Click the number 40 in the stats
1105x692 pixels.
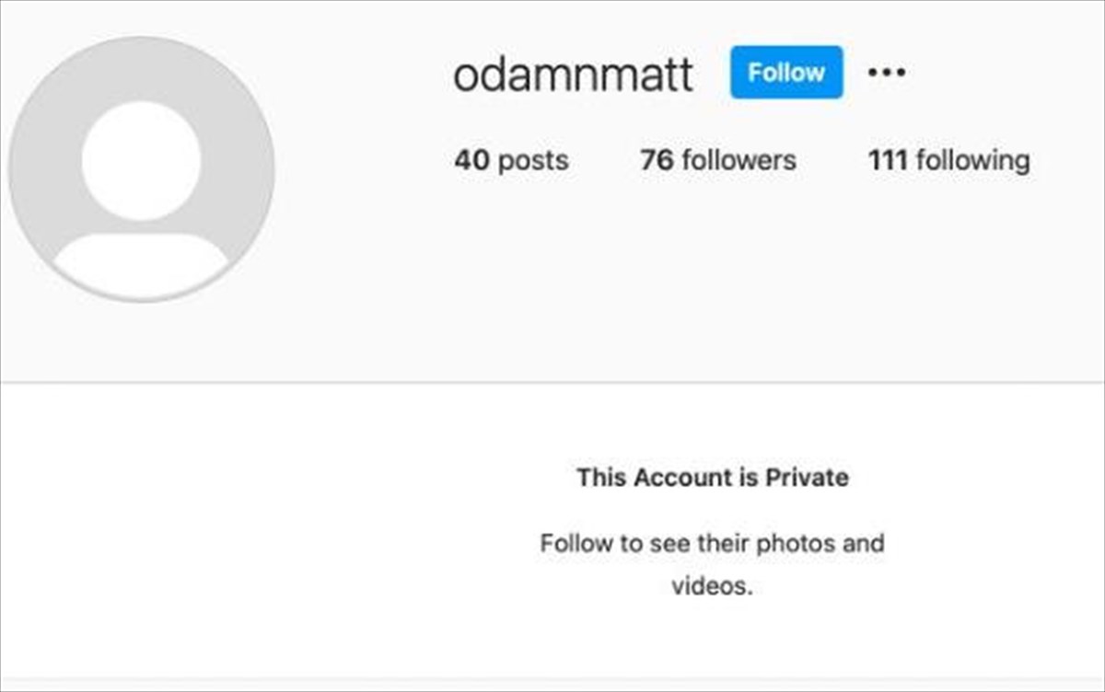click(x=471, y=160)
